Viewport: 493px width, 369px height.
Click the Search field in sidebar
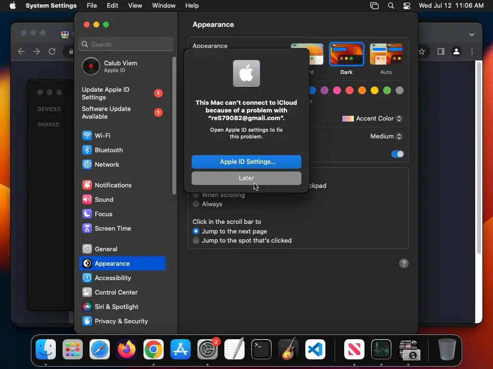point(126,44)
